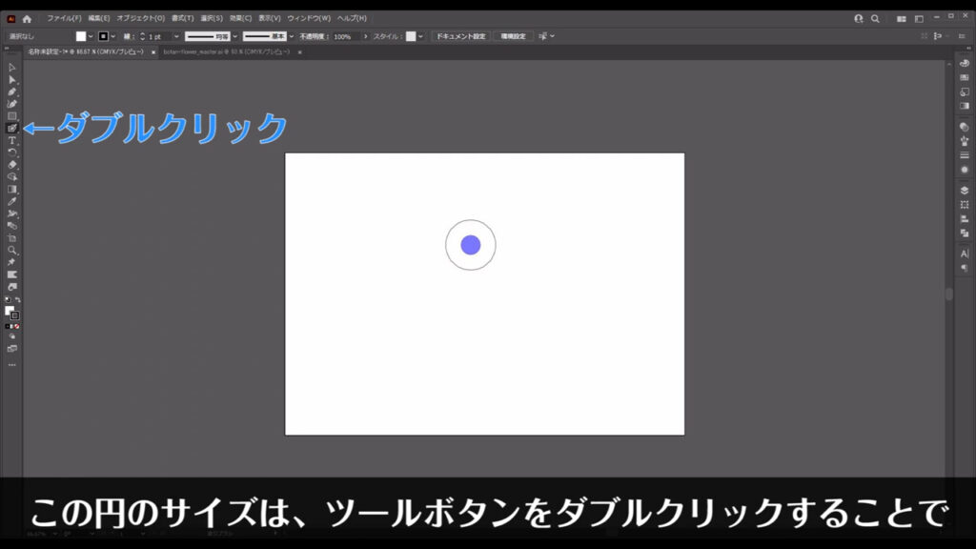This screenshot has height=549, width=976.
Task: Choose the Blend tool
Action: coord(11,225)
